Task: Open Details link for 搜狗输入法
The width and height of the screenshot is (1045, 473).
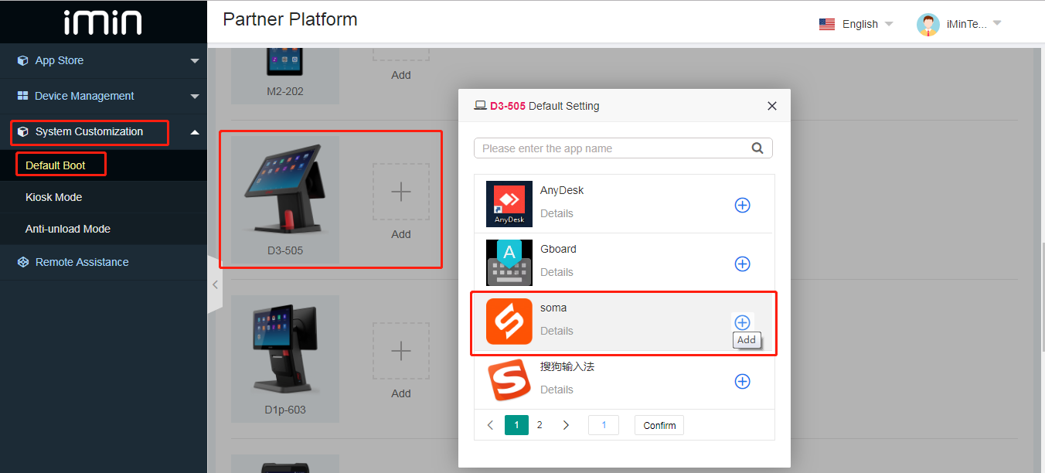Action: click(x=557, y=390)
